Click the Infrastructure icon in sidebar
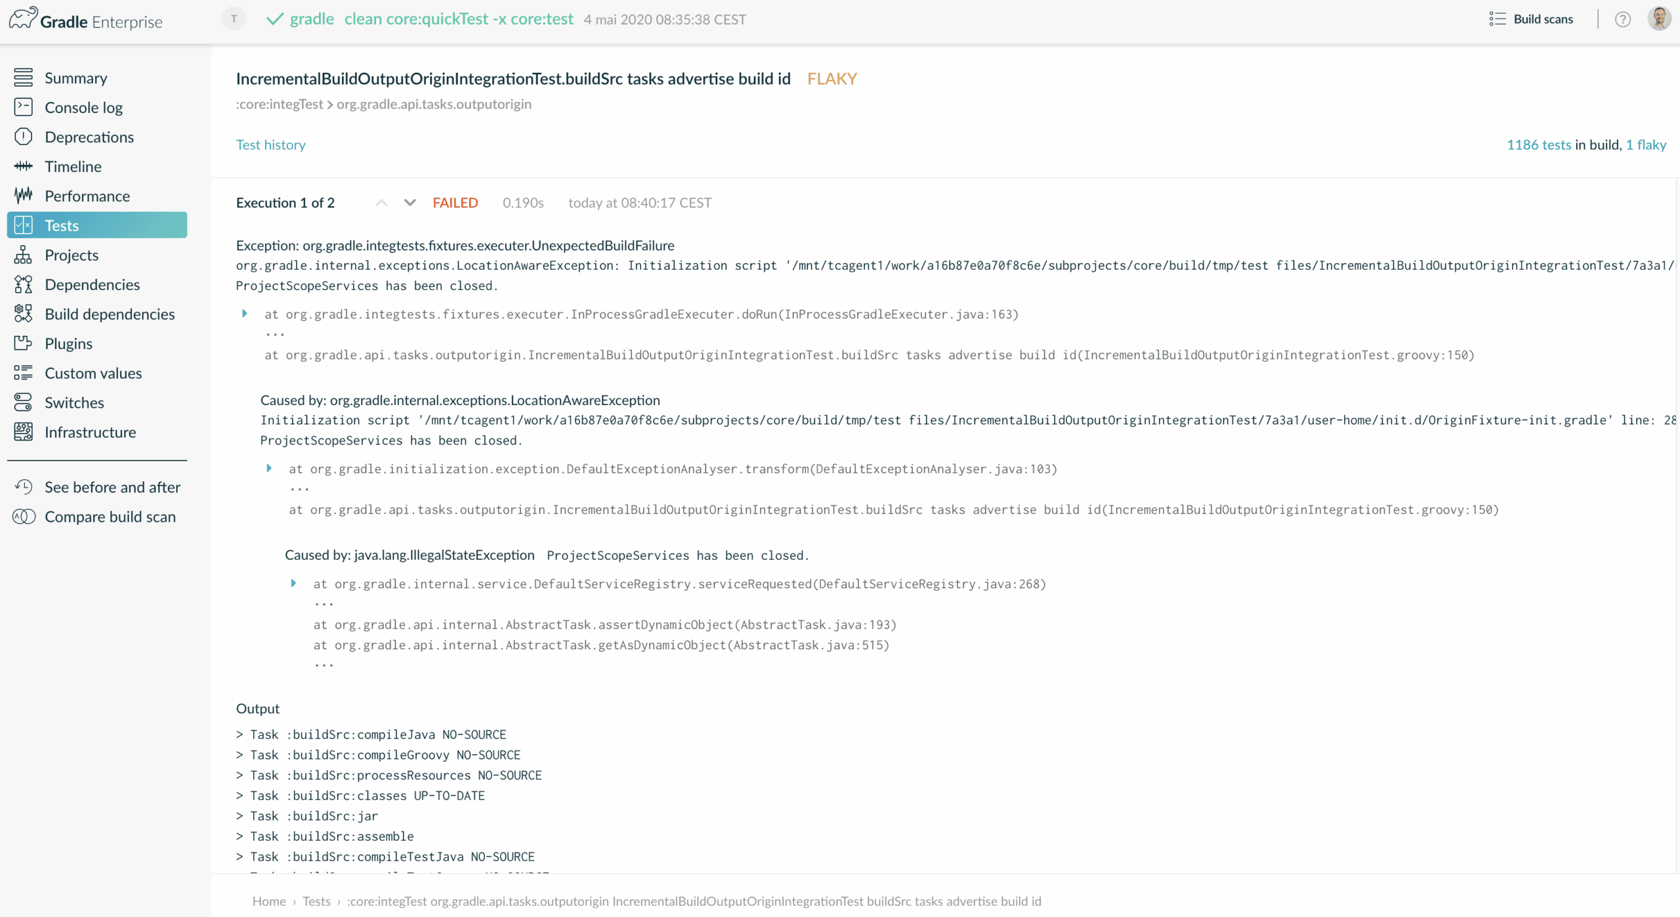 (x=23, y=432)
